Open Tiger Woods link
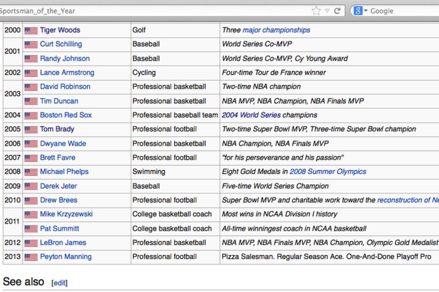This screenshot has height=292, width=439. pos(60,30)
